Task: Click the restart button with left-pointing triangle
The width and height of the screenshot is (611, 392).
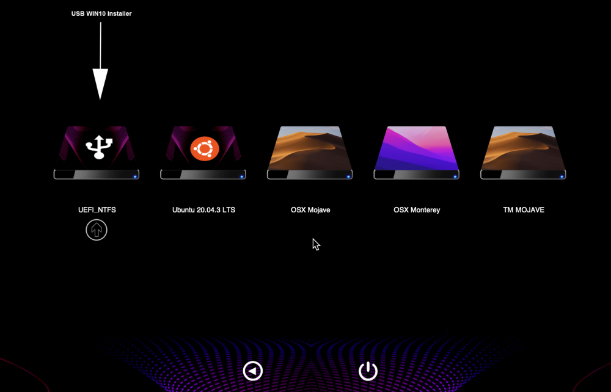Action: tap(253, 371)
